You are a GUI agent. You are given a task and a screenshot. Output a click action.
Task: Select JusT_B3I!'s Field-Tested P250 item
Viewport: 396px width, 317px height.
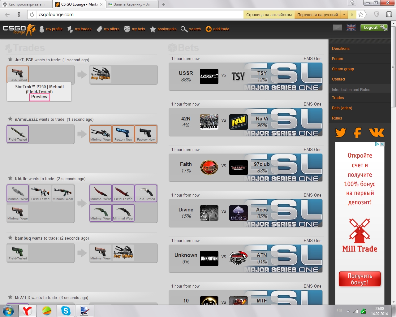pyautogui.click(x=18, y=74)
